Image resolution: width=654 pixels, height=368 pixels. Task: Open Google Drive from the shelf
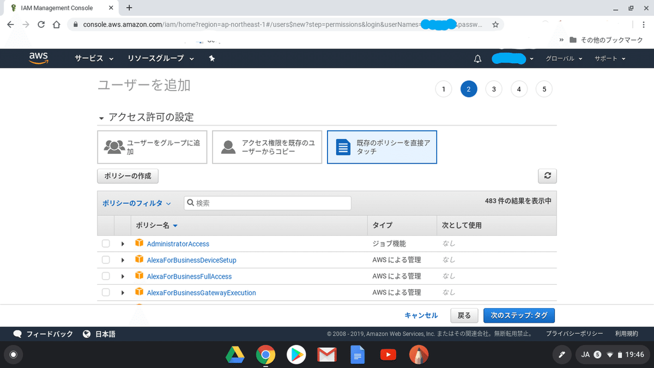point(235,355)
